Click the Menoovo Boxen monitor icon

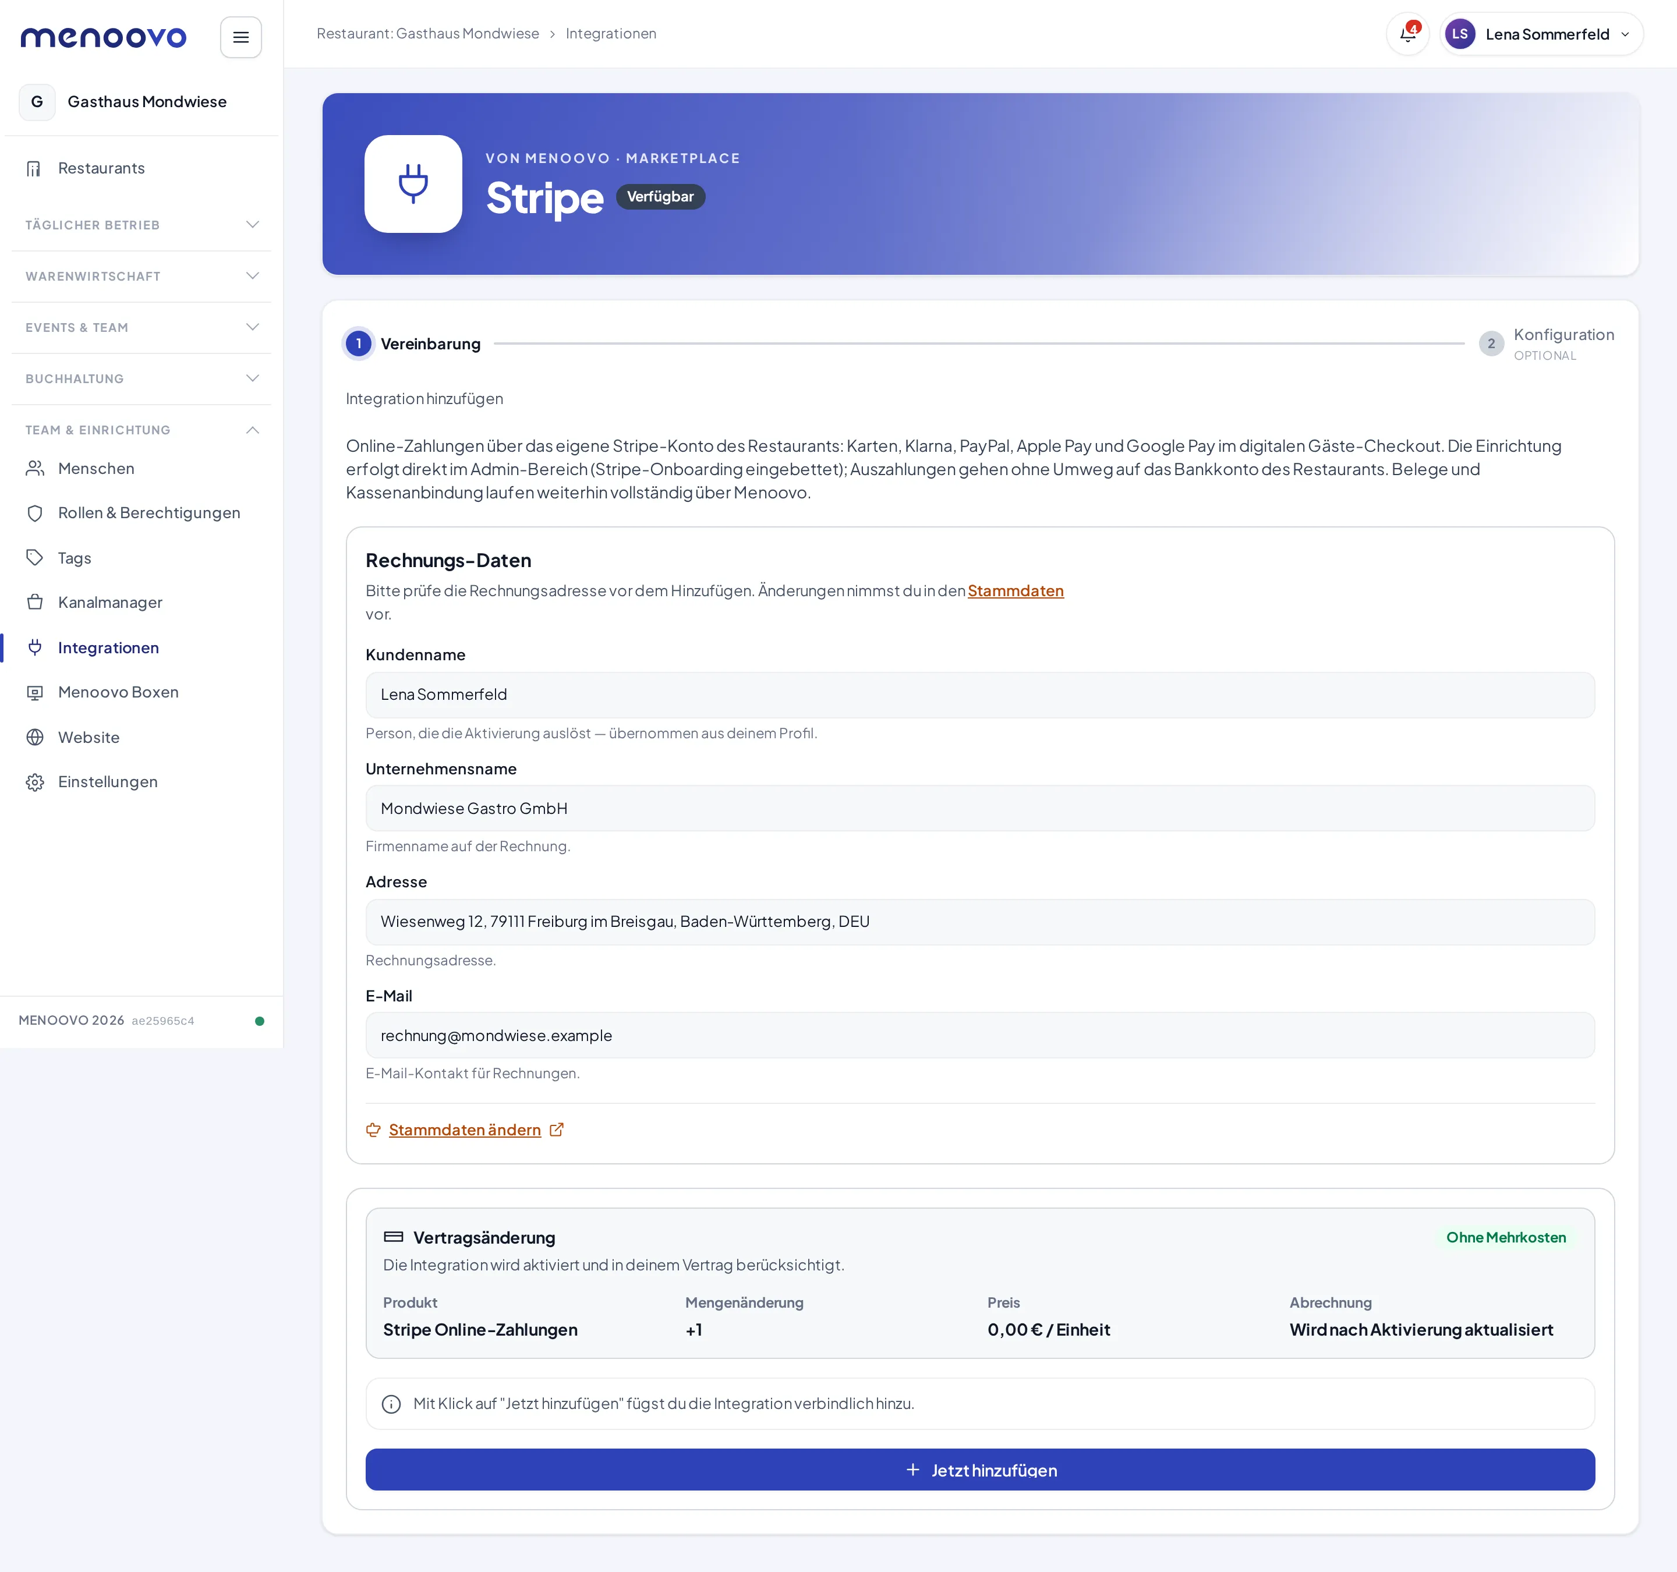click(34, 692)
